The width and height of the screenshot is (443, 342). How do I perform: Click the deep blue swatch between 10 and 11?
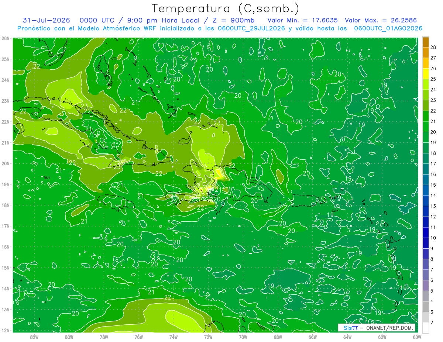[426, 232]
